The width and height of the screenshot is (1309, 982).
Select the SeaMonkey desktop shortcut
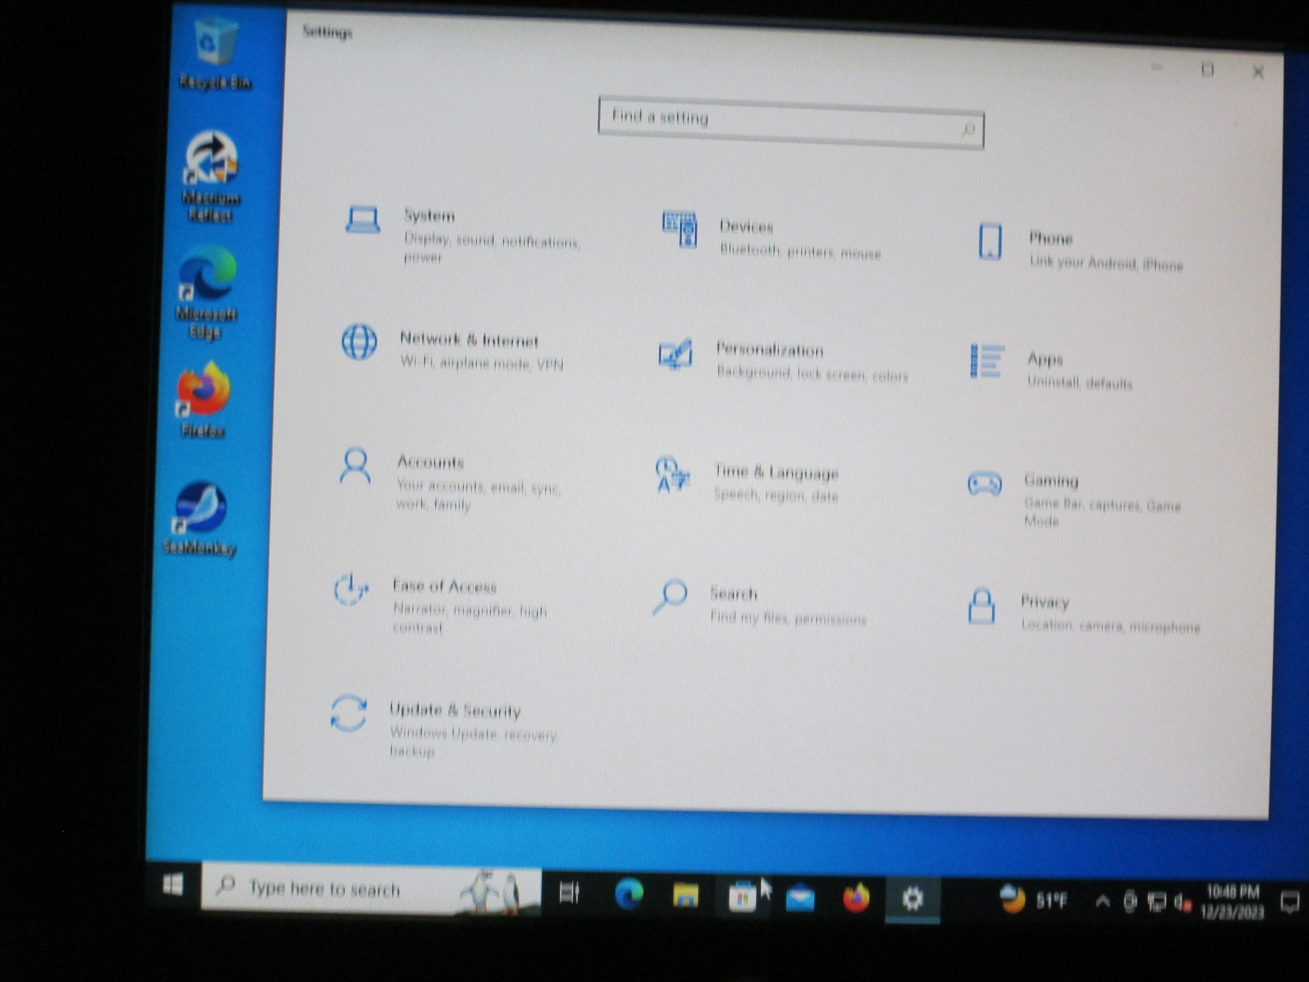point(200,519)
